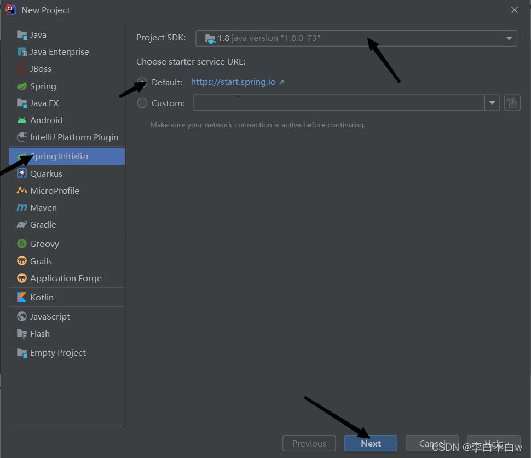Screen dimensions: 531x458
Task: Close the New Project window
Action: 515,10
